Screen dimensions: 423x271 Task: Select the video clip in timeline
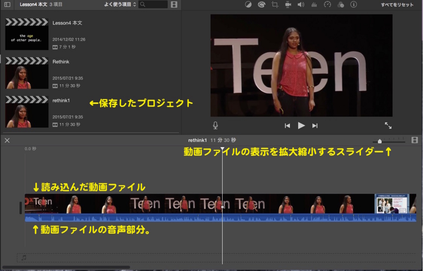pyautogui.click(x=221, y=204)
